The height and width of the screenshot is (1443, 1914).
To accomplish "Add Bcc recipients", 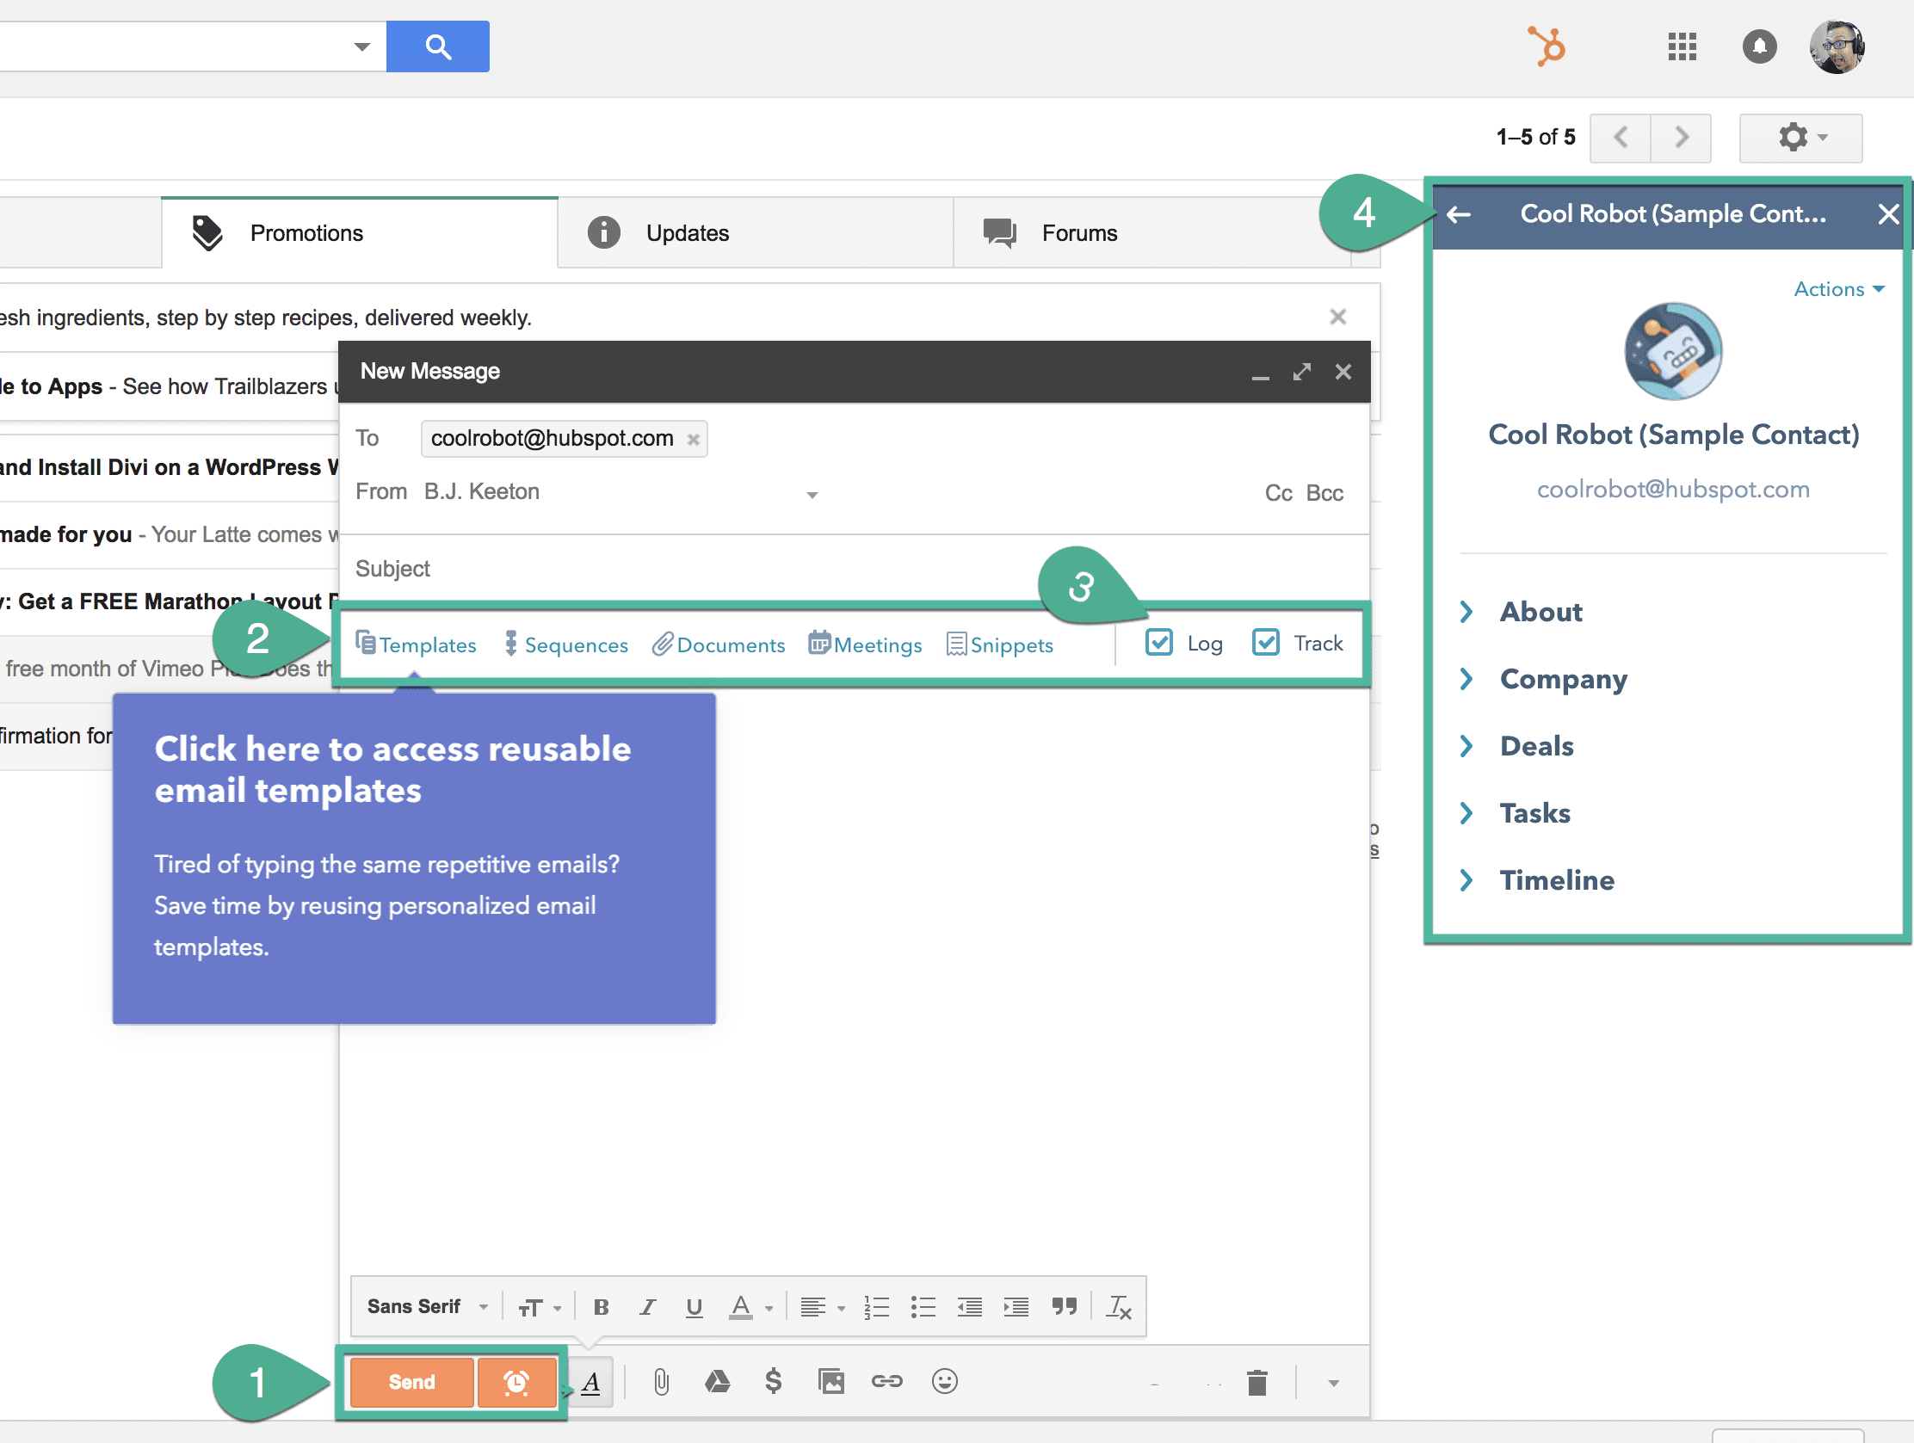I will pos(1324,493).
